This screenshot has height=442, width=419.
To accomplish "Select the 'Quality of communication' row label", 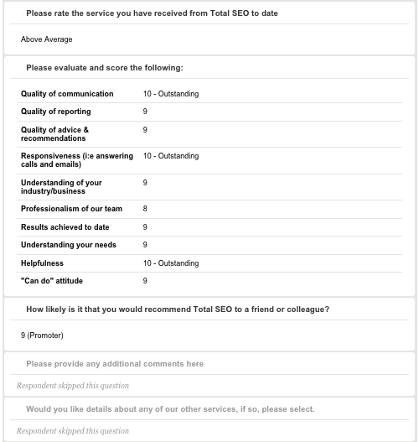I will click(67, 94).
